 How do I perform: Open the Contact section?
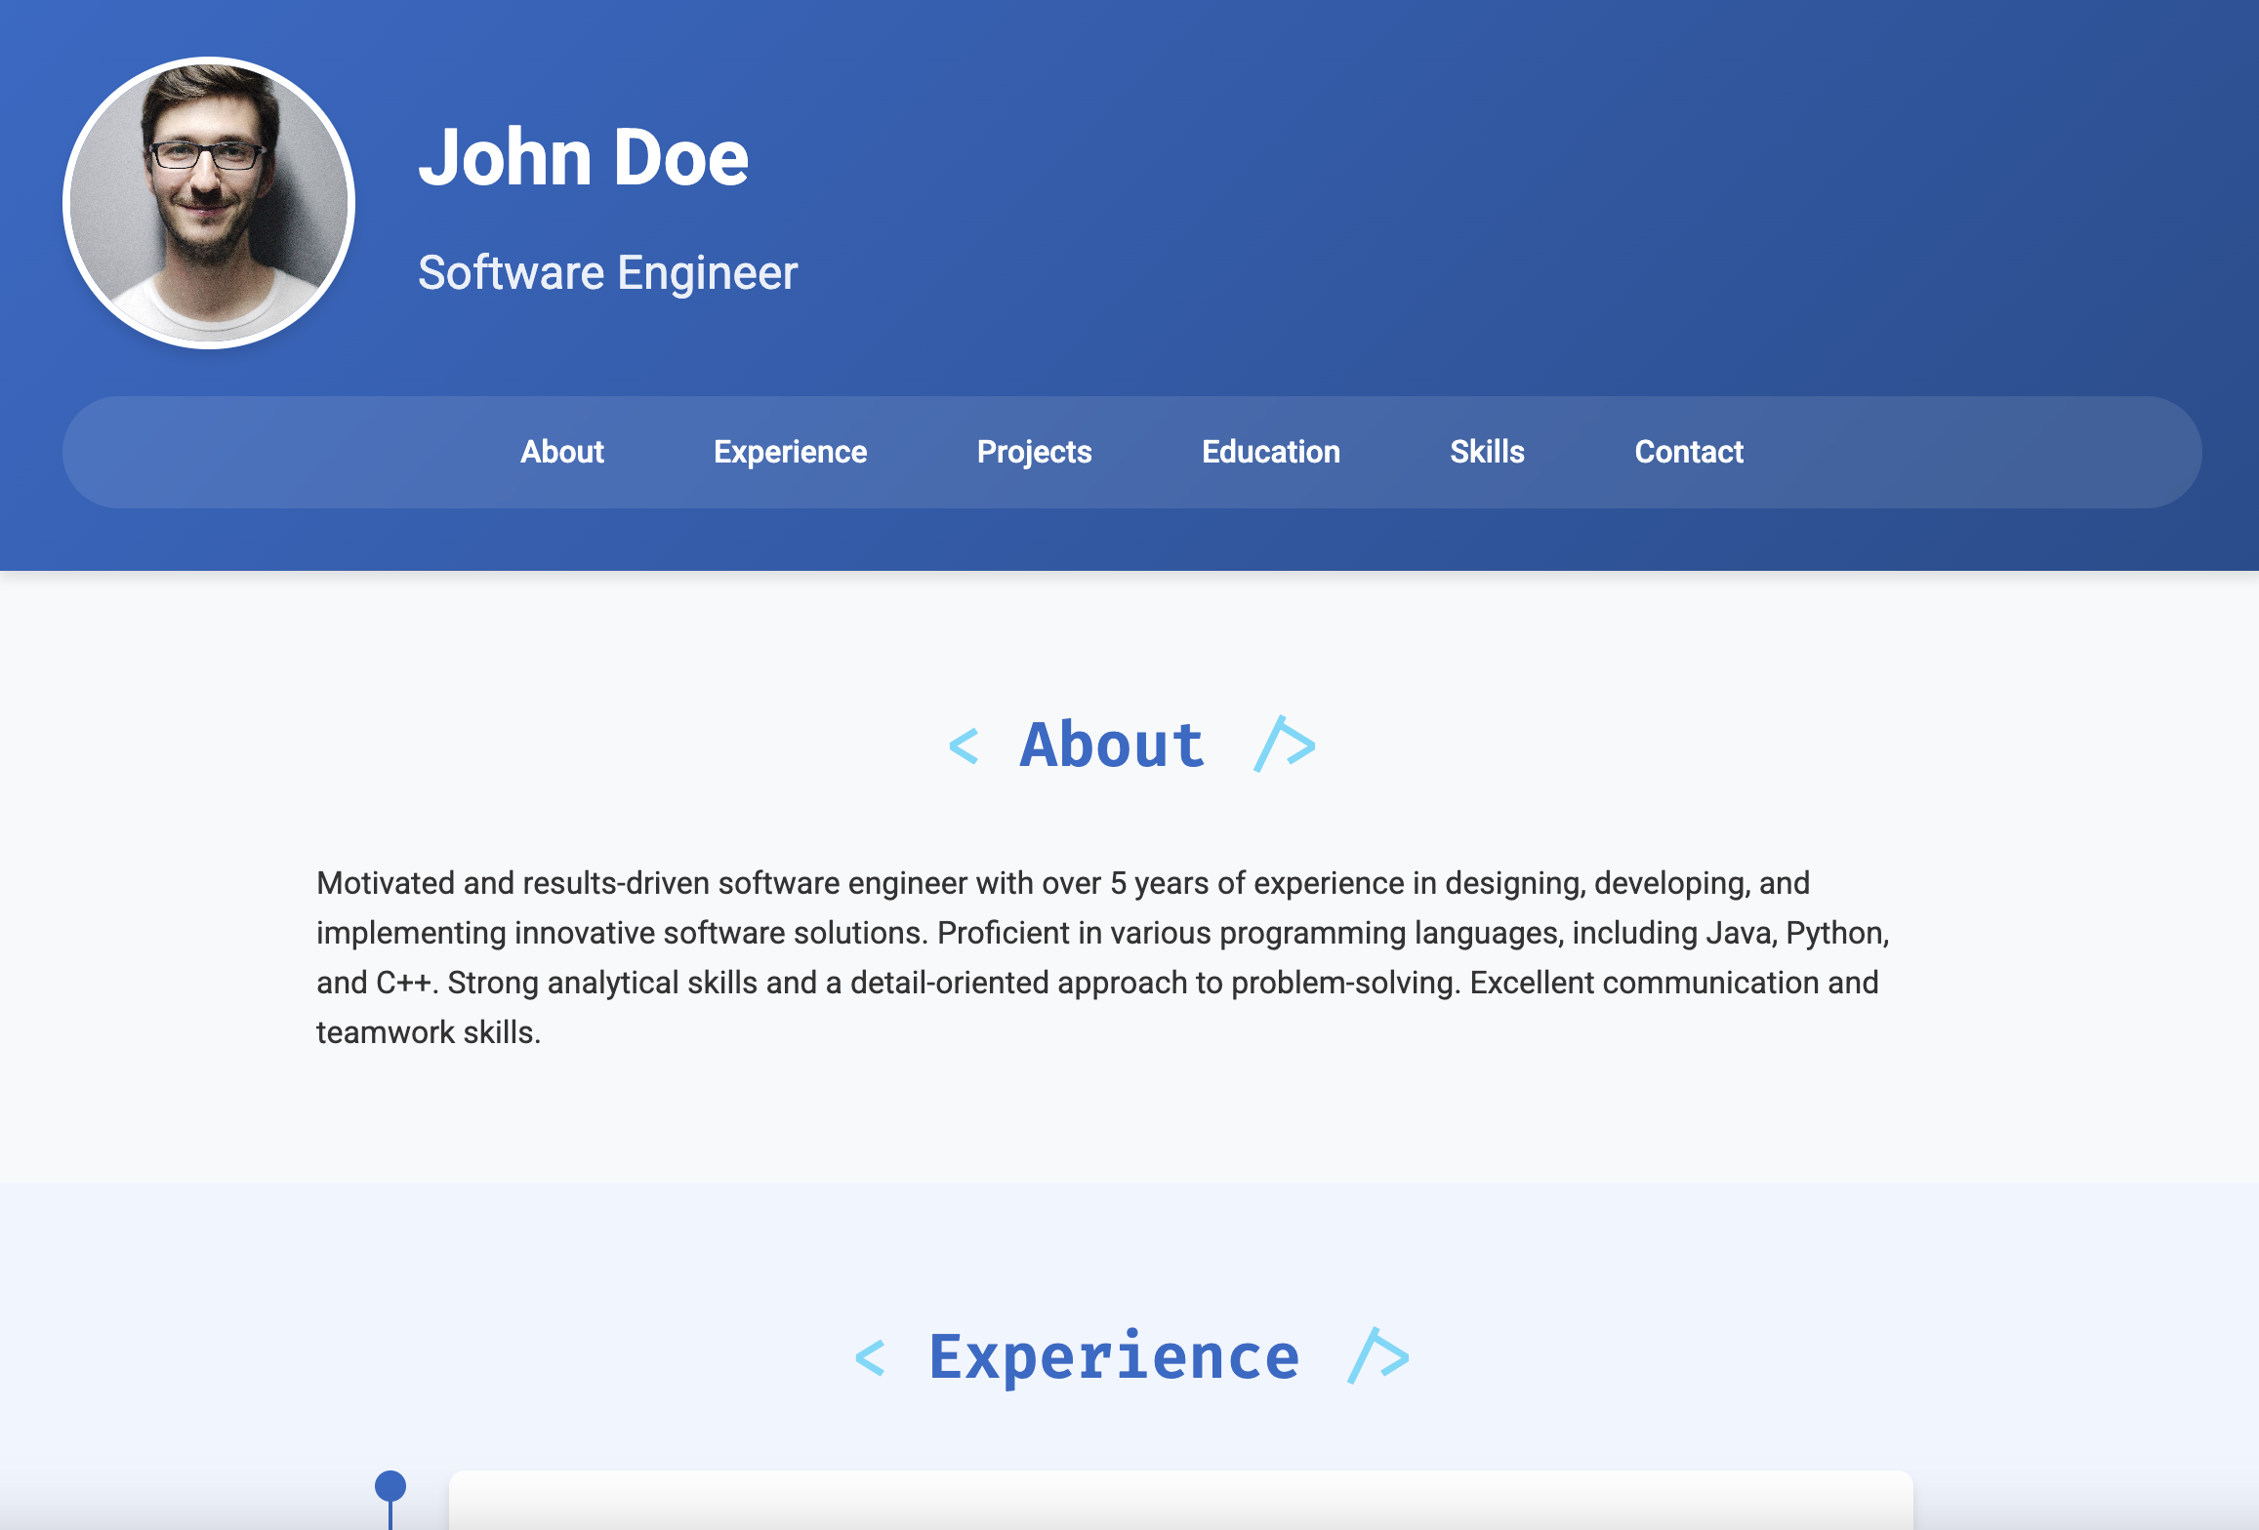coord(1689,452)
